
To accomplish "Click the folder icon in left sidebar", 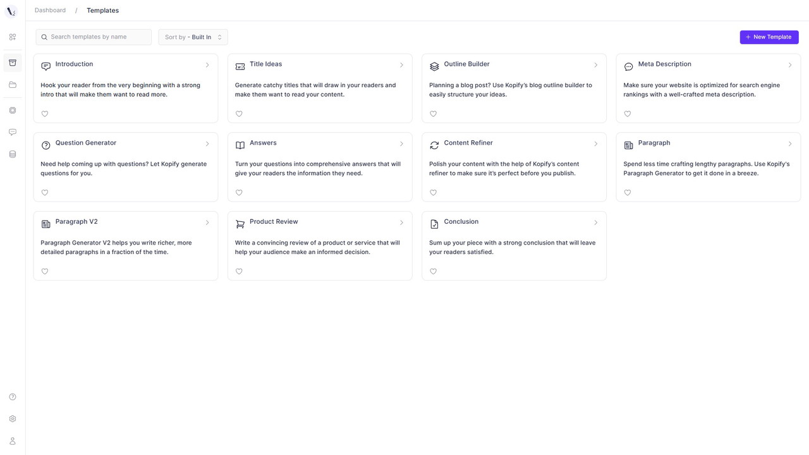I will click(x=13, y=85).
